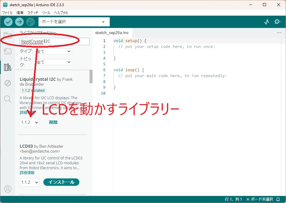
Task: Click line number 10 in the gutter
Action: pyautogui.click(x=103, y=93)
